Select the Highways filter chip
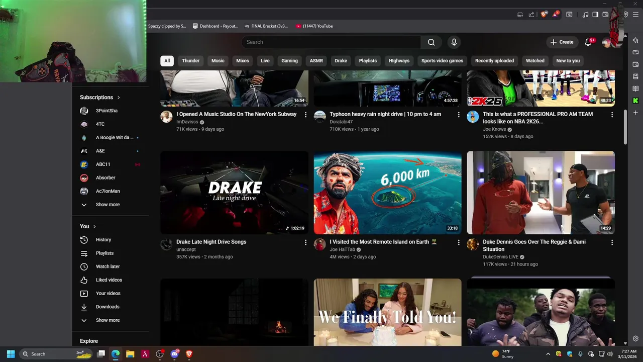643x362 pixels. click(x=399, y=61)
